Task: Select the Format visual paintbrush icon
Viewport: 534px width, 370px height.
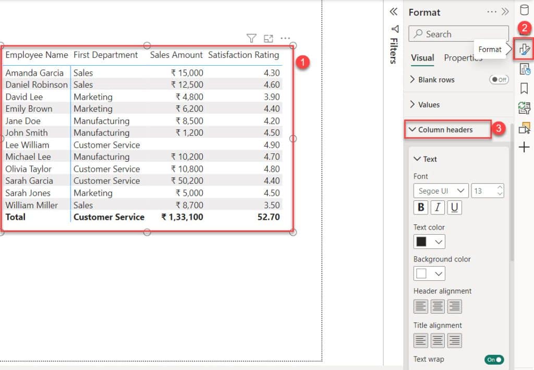Action: point(524,50)
